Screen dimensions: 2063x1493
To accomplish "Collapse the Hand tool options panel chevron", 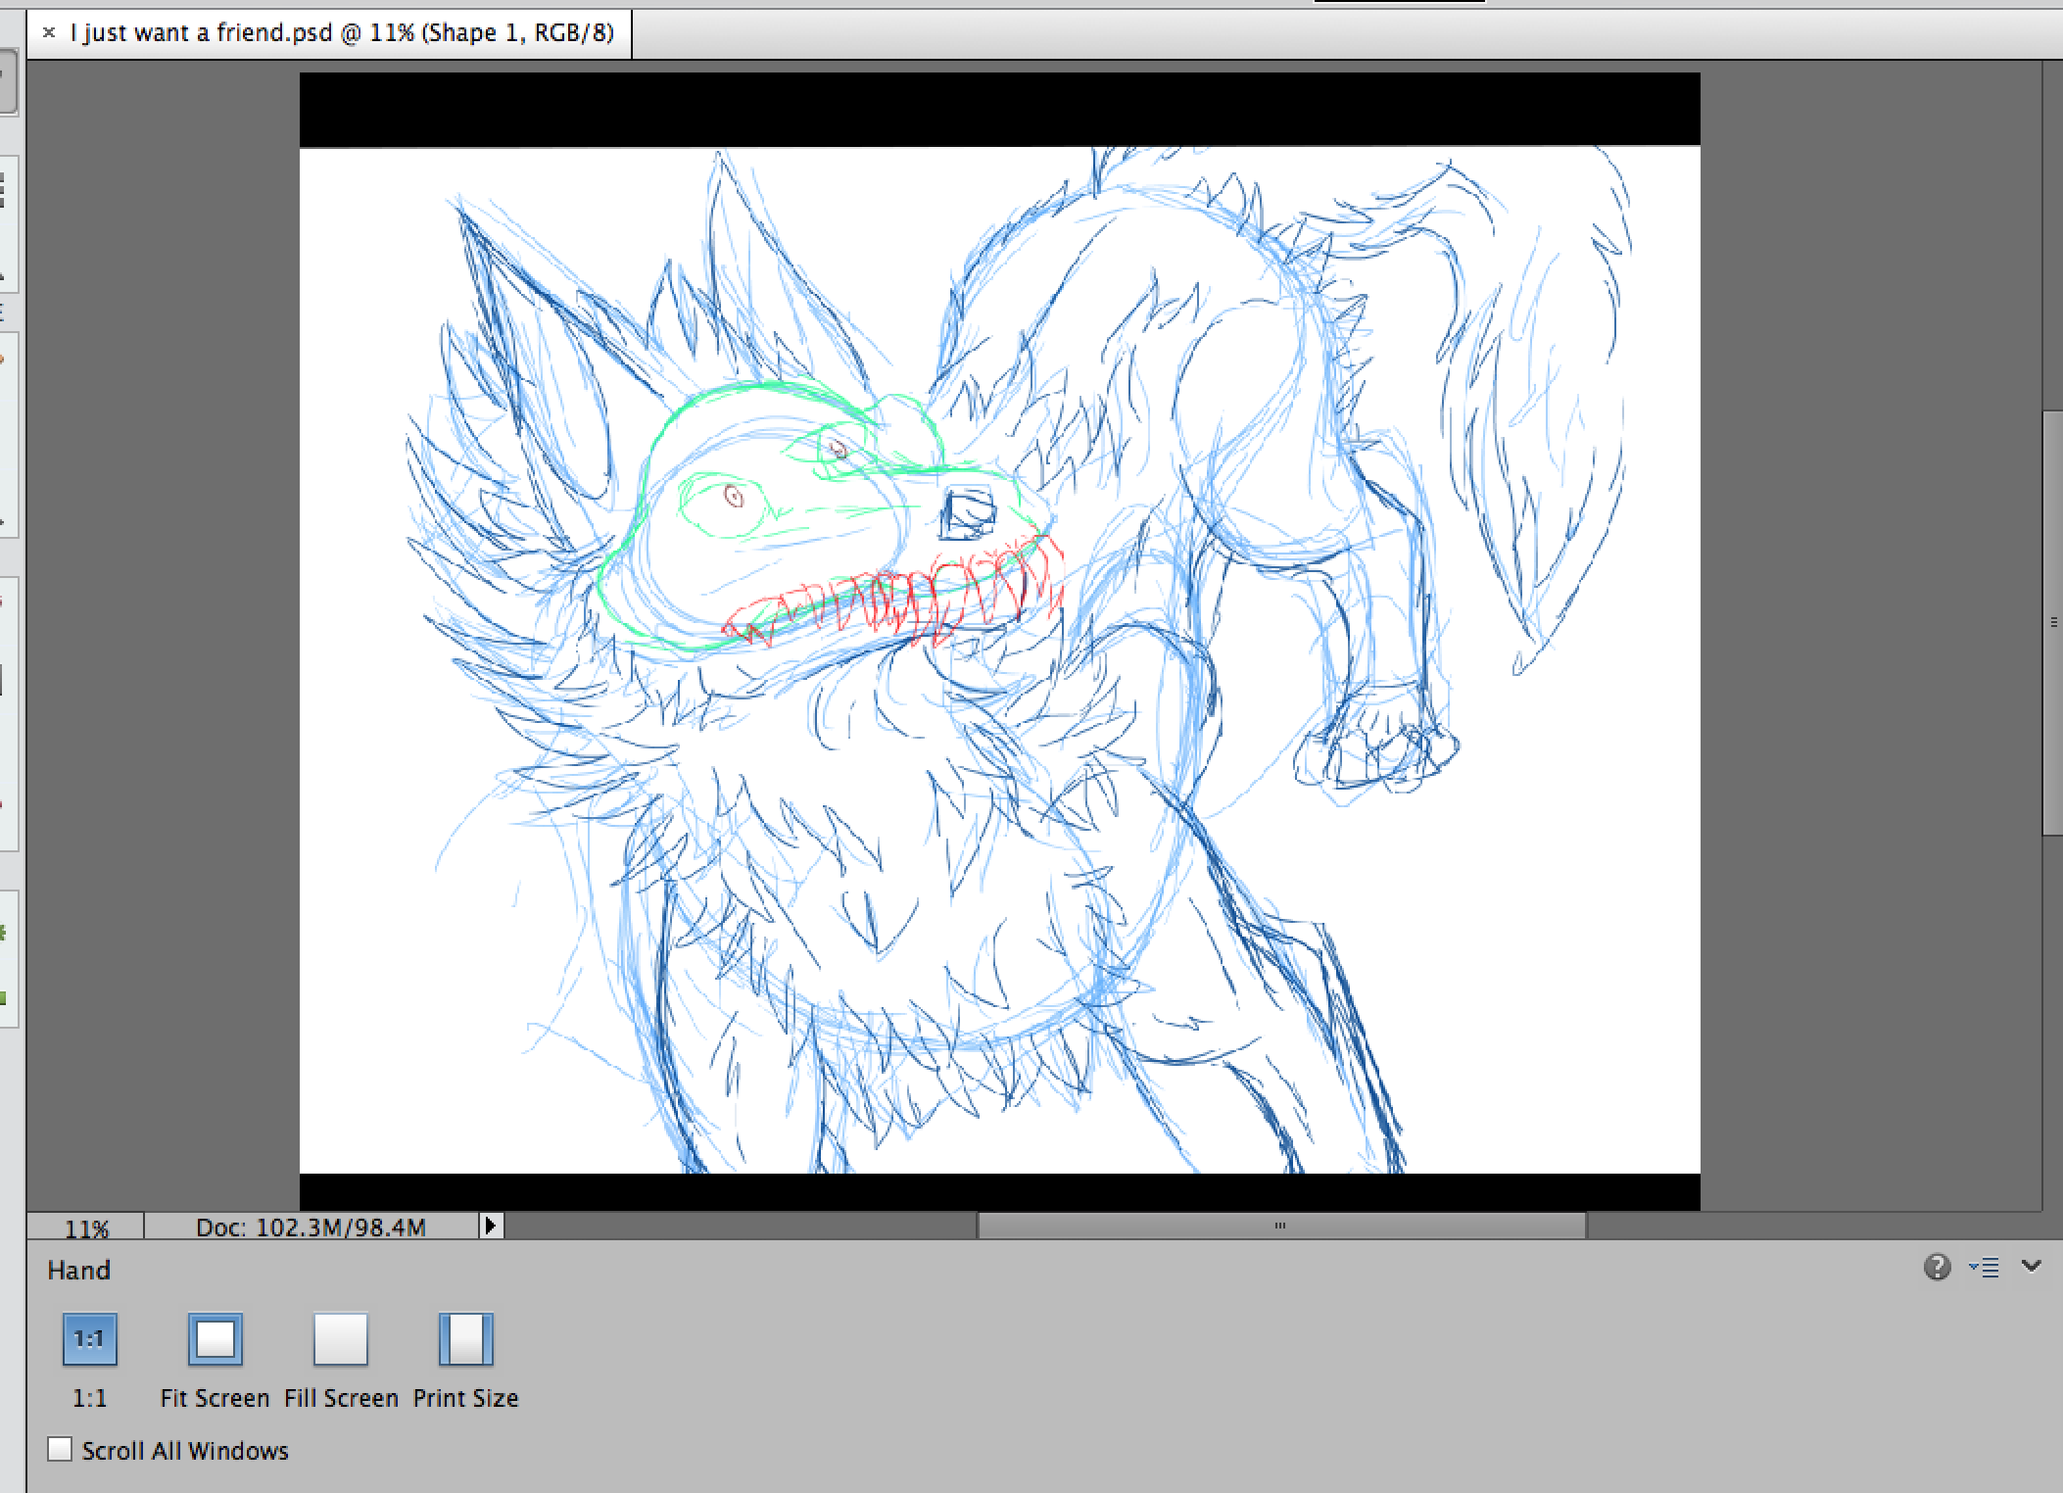I will point(2031,1266).
